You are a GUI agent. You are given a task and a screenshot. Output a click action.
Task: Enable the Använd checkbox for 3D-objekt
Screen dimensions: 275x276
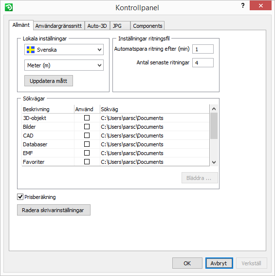87,118
